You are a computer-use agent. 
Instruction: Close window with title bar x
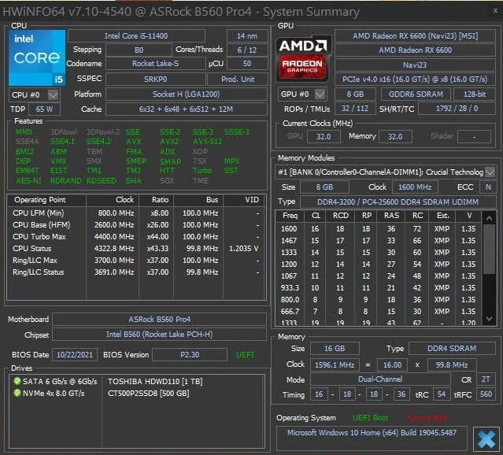tap(495, 10)
